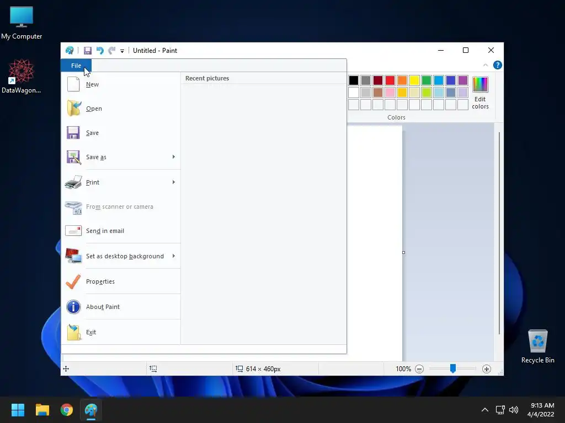The image size is (565, 423).
Task: Choose Open from the File menu
Action: pyautogui.click(x=121, y=109)
